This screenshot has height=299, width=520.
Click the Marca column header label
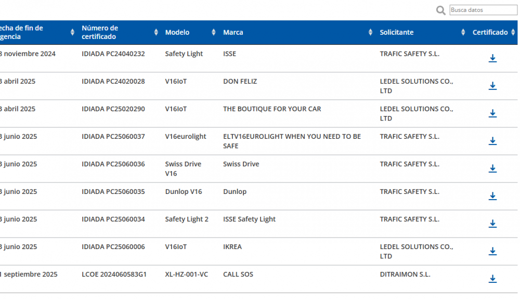[233, 32]
